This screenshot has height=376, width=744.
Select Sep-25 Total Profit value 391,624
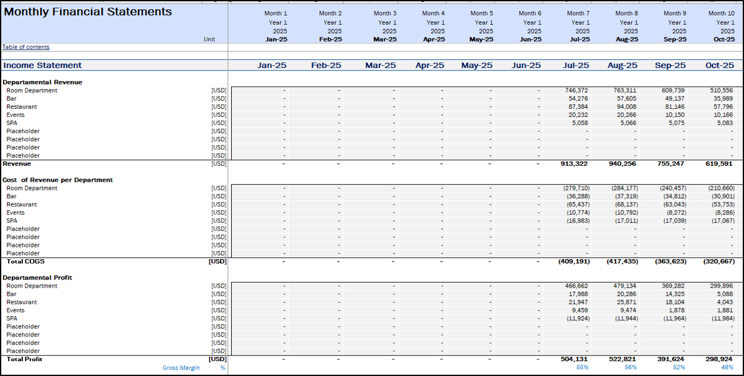[670, 359]
